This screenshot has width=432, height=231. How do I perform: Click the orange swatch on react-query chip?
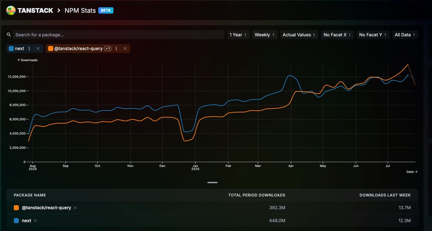click(51, 49)
